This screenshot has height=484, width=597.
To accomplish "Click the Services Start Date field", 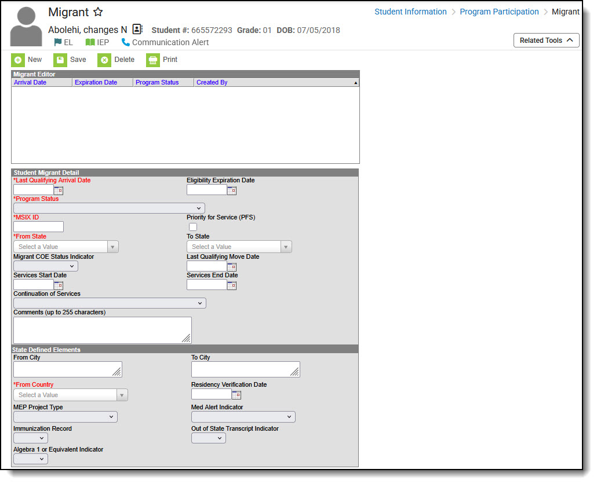I will point(34,285).
